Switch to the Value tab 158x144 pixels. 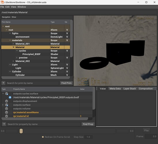[103, 89]
